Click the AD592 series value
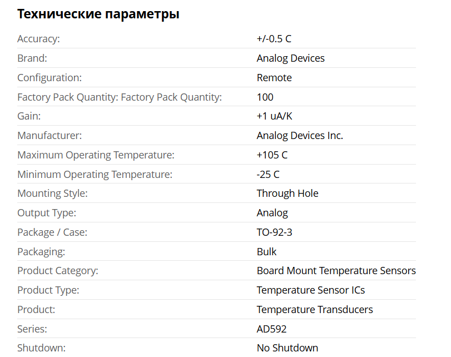Image resolution: width=451 pixels, height=357 pixels. [x=271, y=329]
